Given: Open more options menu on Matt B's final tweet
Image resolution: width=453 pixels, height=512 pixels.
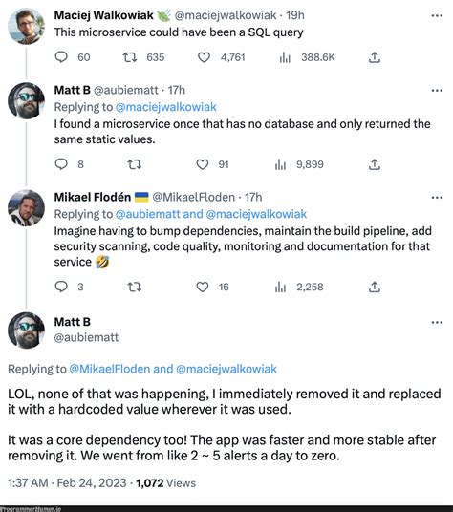Looking at the screenshot, I should pos(437,322).
